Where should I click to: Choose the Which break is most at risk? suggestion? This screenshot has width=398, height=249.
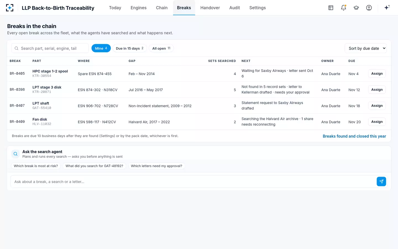click(x=36, y=166)
